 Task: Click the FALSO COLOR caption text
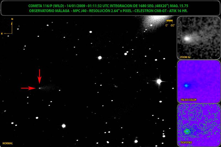(x=188, y=100)
